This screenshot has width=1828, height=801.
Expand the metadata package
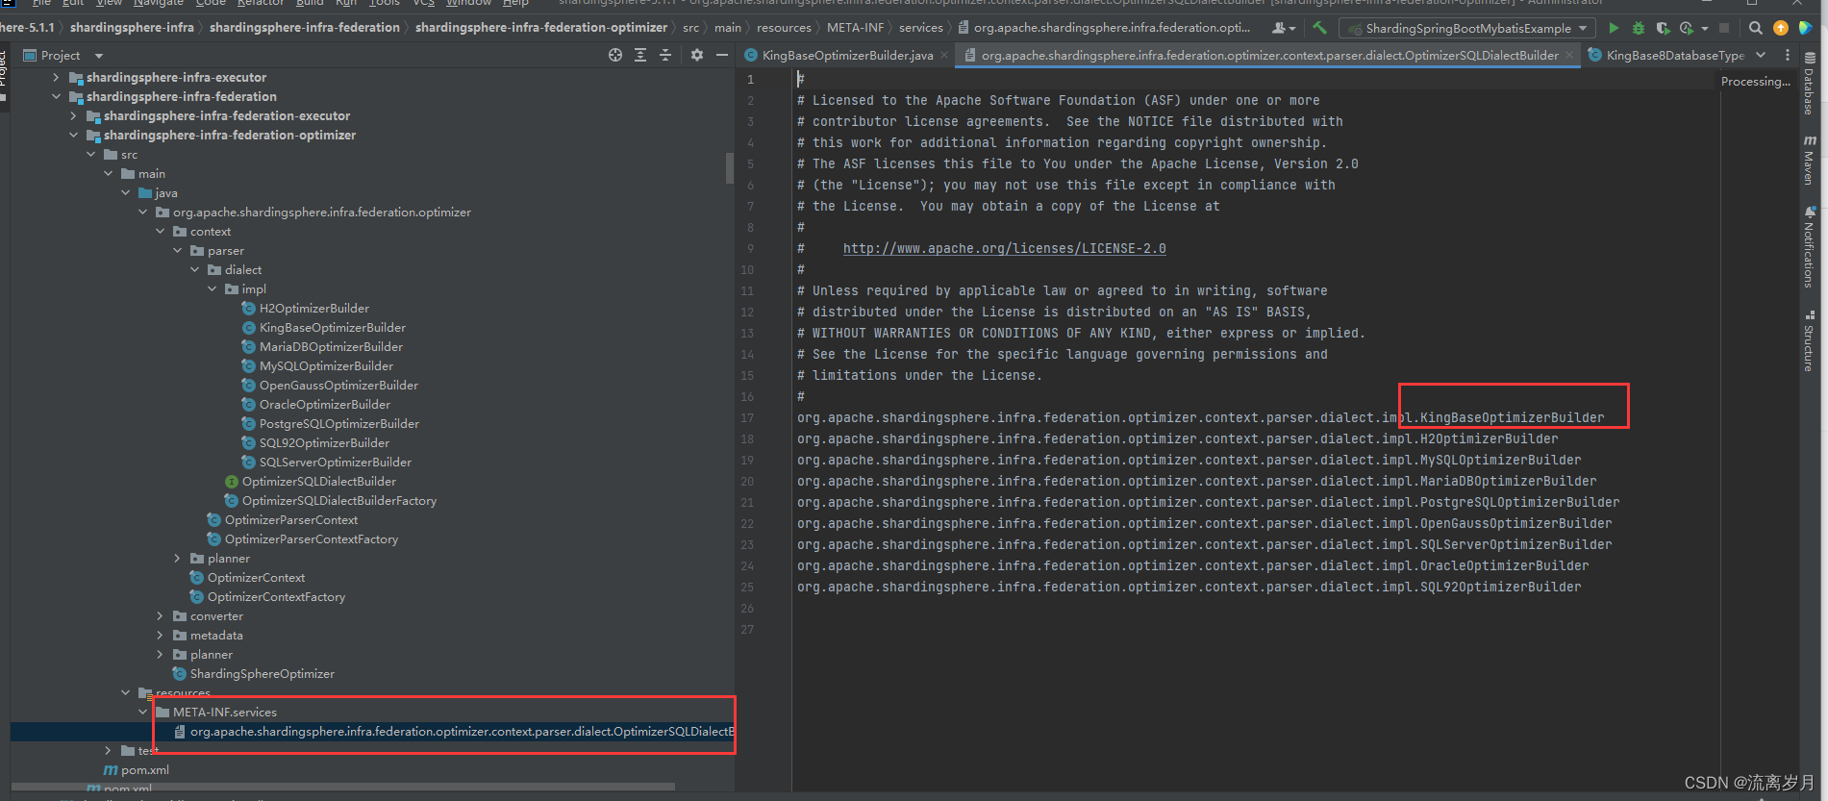[x=160, y=635]
